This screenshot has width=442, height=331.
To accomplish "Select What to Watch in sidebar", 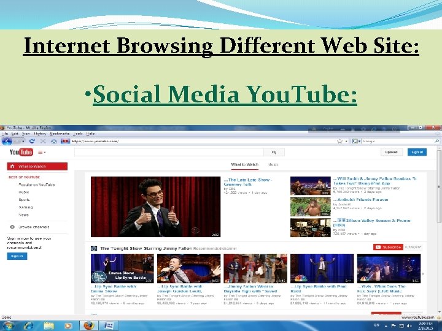I will tap(37, 167).
